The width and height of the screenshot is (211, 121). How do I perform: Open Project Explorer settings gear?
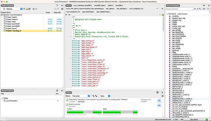coord(62,9)
